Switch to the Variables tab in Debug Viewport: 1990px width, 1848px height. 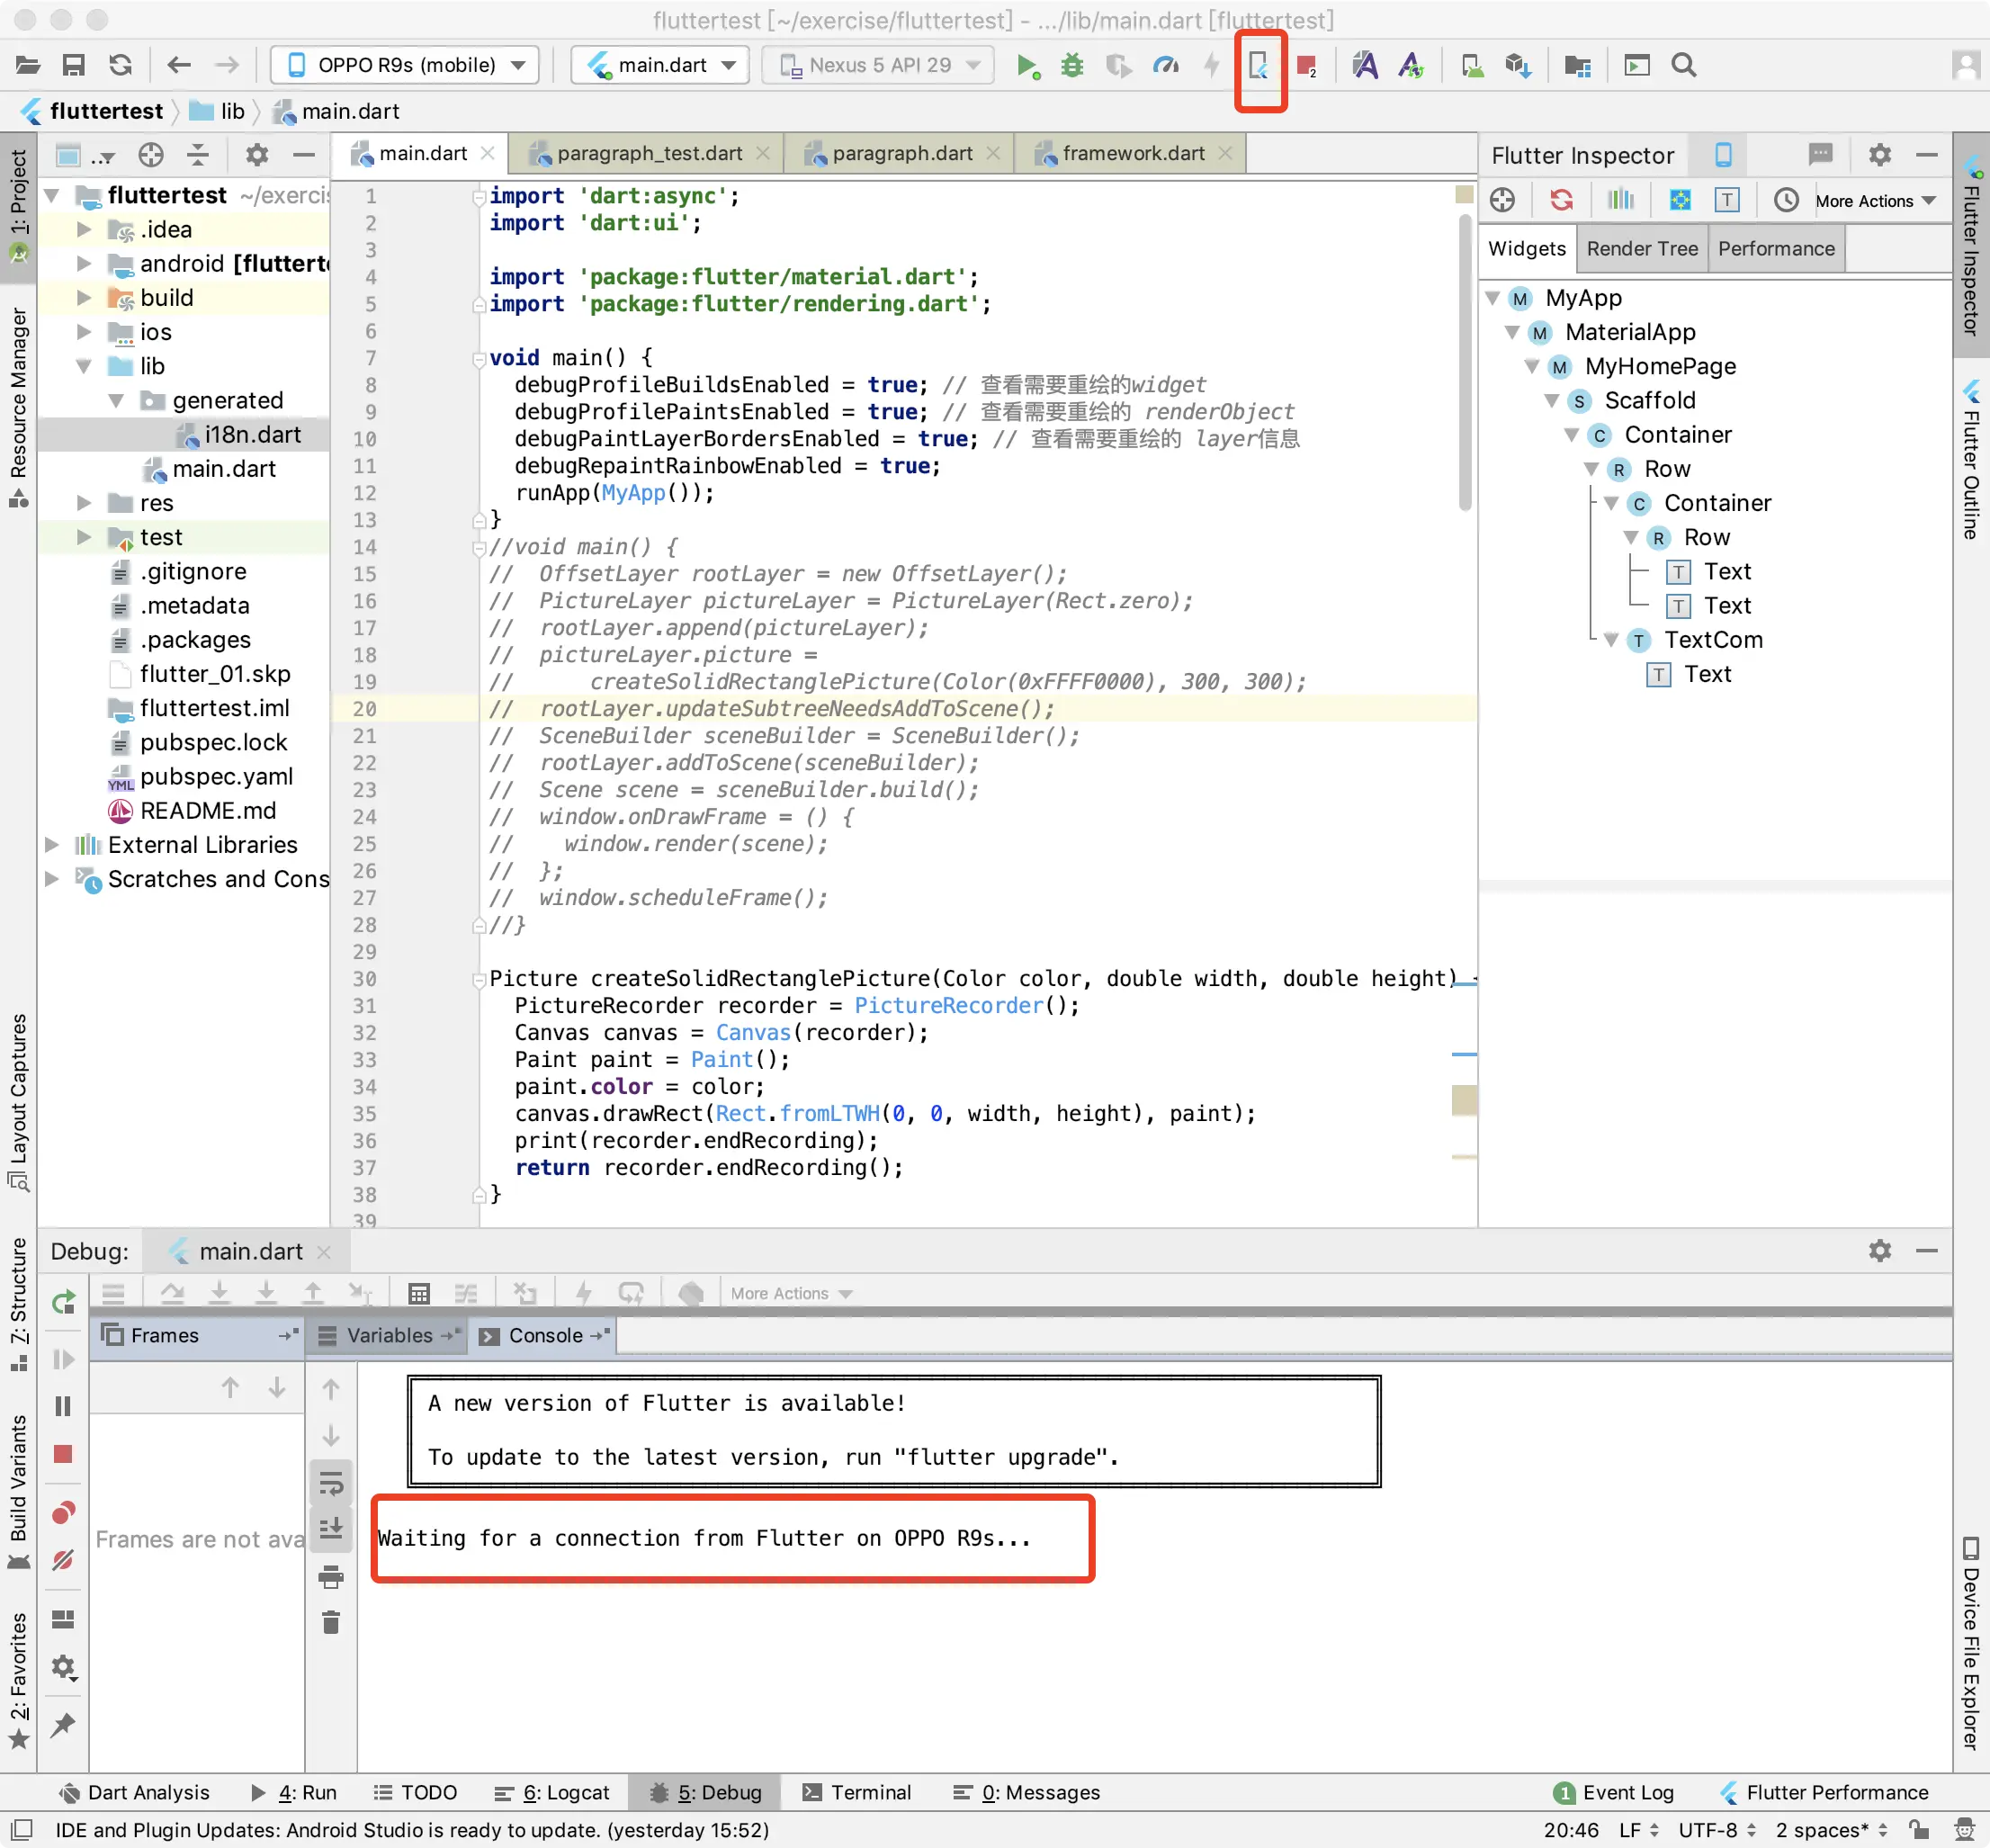[389, 1336]
